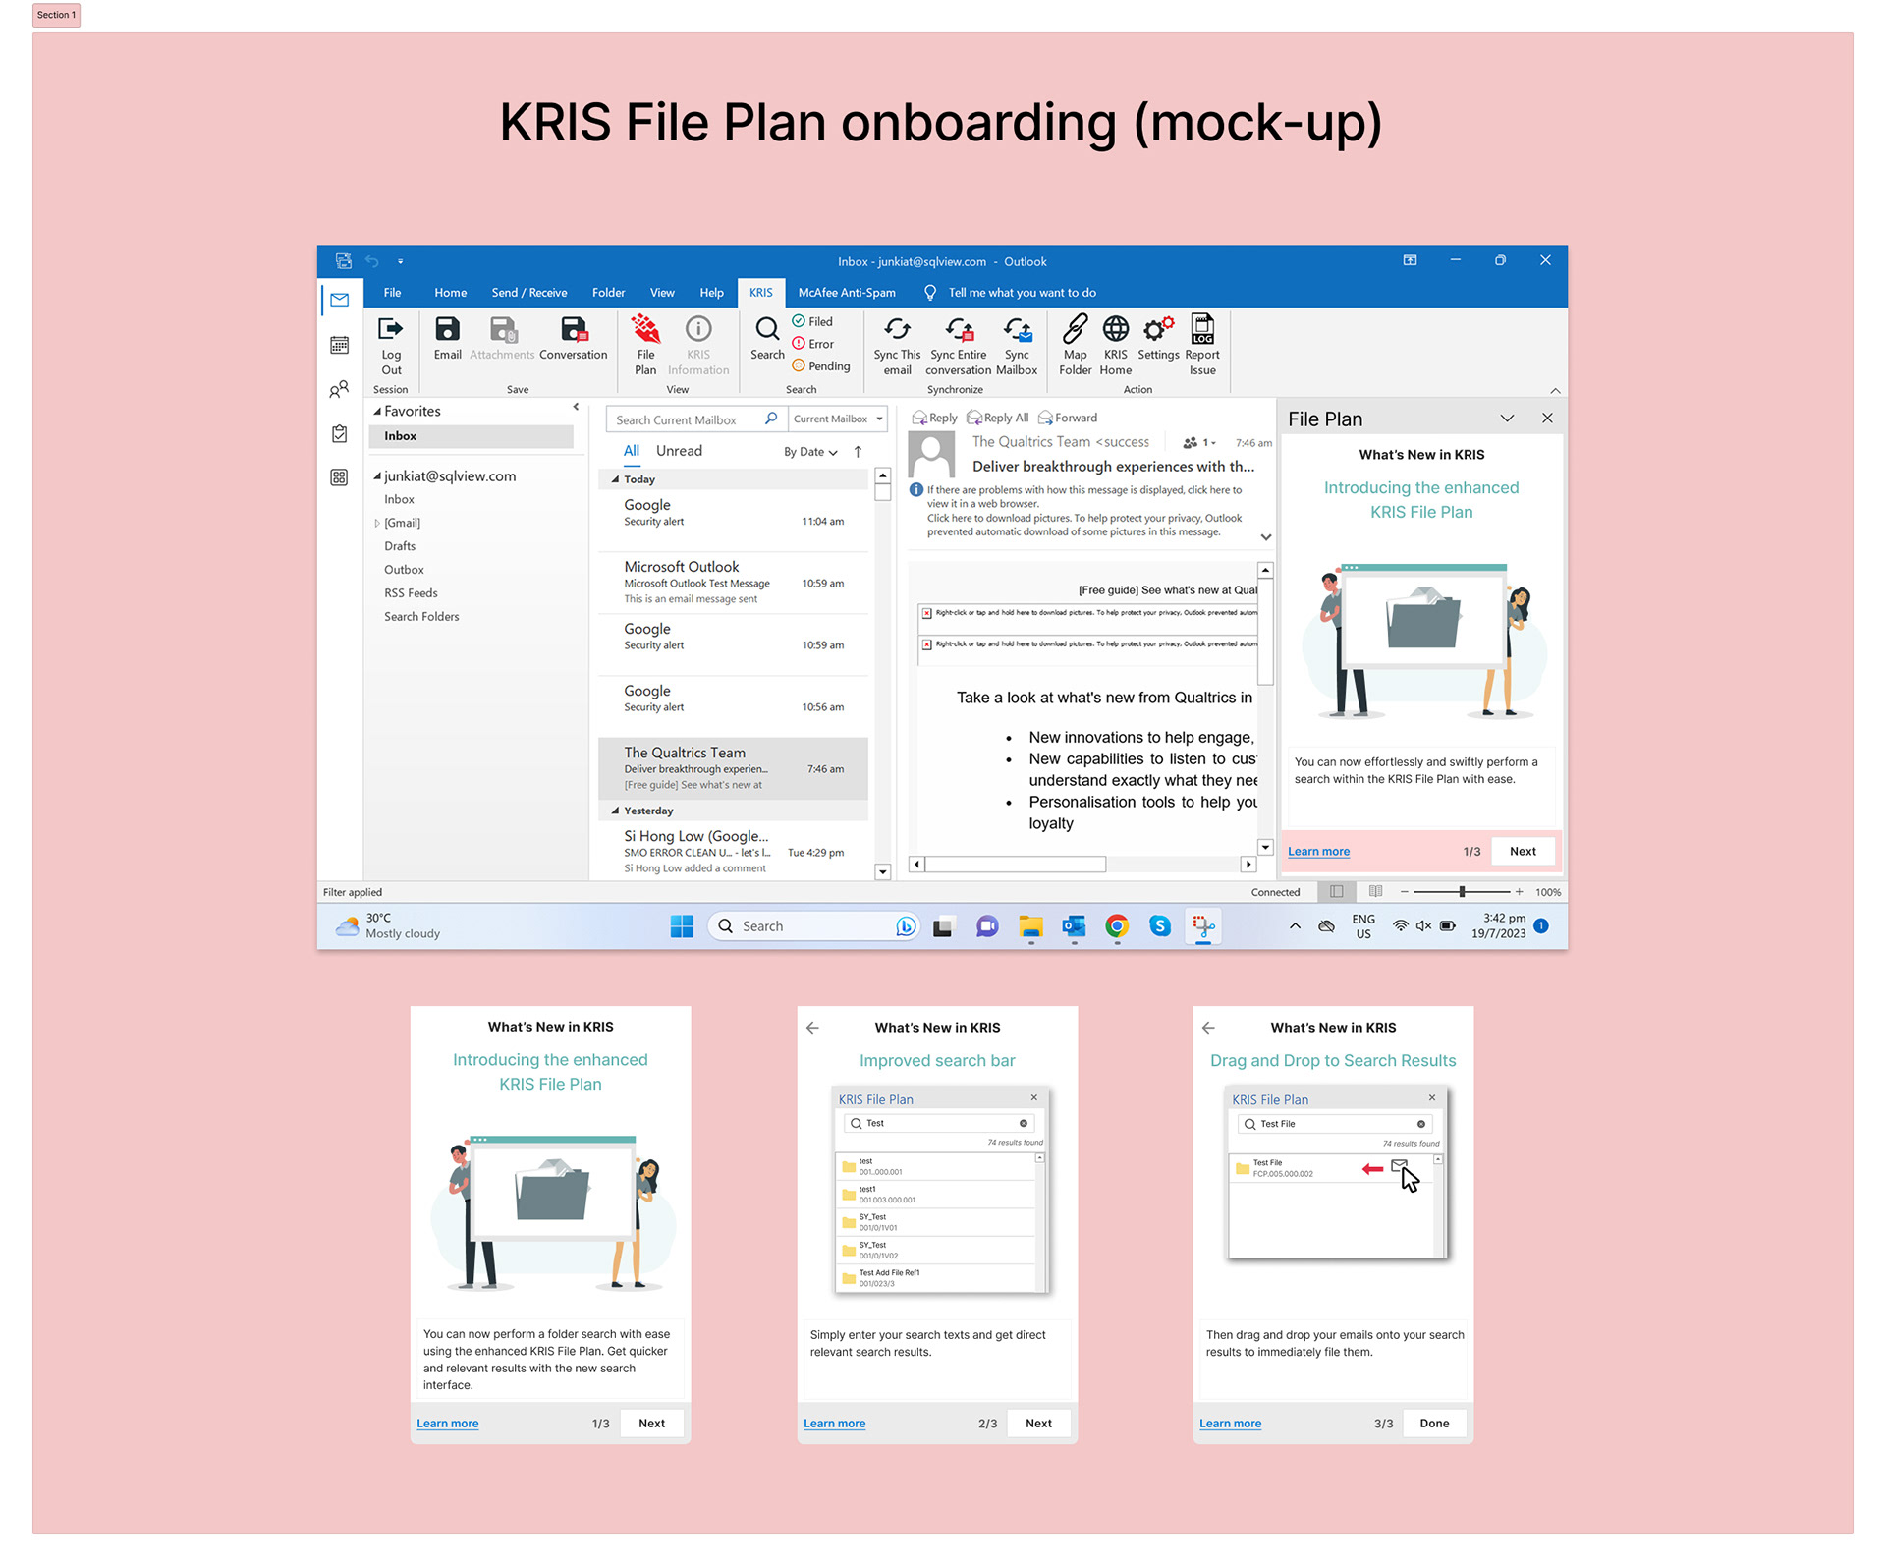
Task: Open the File Plan panel options chevron
Action: pyautogui.click(x=1507, y=419)
